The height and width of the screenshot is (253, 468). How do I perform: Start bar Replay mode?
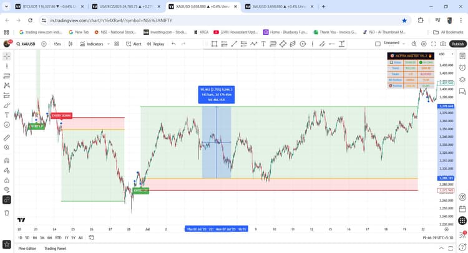pos(155,44)
